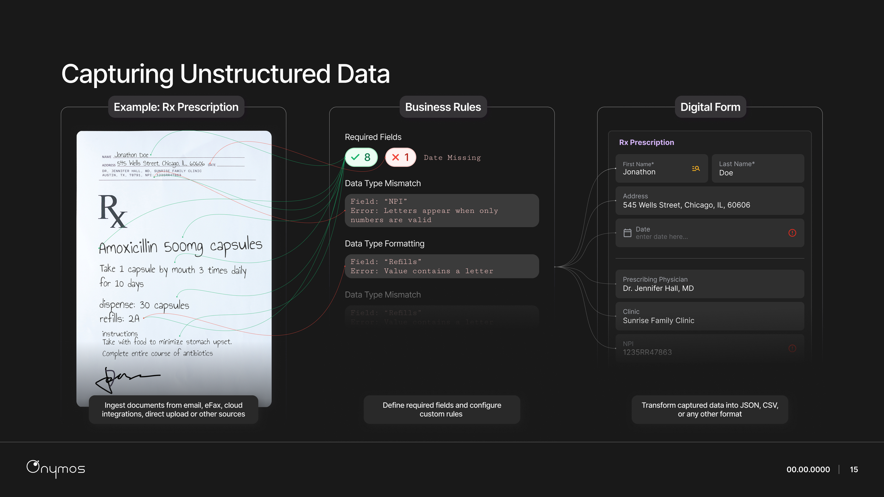This screenshot has width=884, height=497.
Task: Click the Prescribing Physician field
Action: (x=709, y=284)
